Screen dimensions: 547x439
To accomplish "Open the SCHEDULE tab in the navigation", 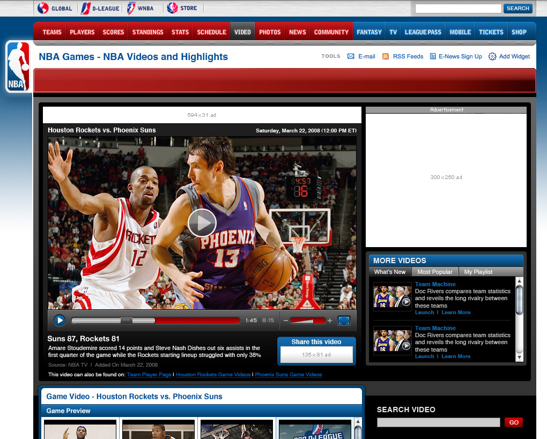I will click(x=211, y=32).
